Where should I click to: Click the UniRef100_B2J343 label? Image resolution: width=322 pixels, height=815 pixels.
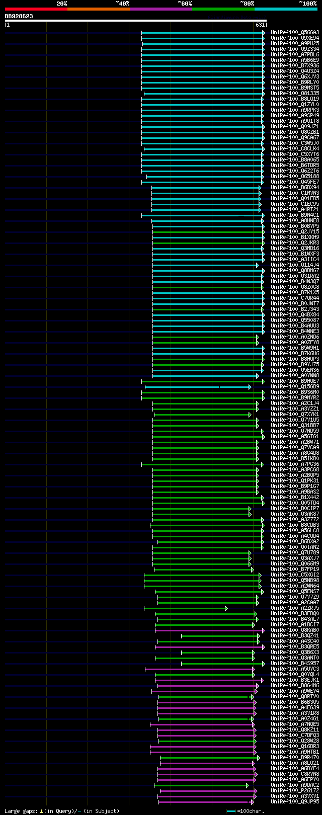295,309
